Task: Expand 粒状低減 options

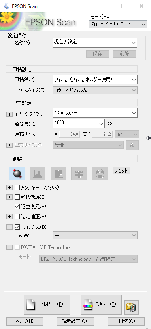Action: [x=9, y=197]
